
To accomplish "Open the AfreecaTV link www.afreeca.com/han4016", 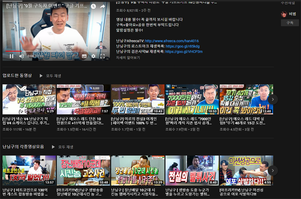I will point(172,41).
